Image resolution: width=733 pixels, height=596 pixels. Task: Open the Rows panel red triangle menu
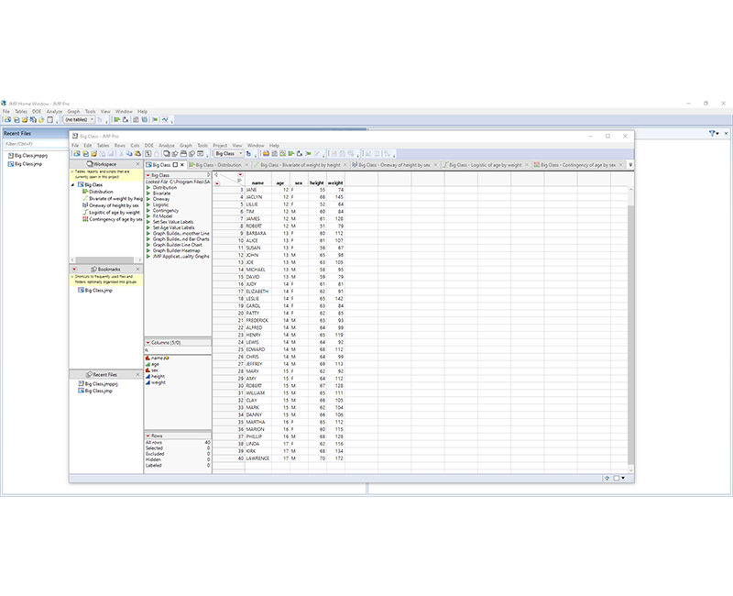[148, 435]
